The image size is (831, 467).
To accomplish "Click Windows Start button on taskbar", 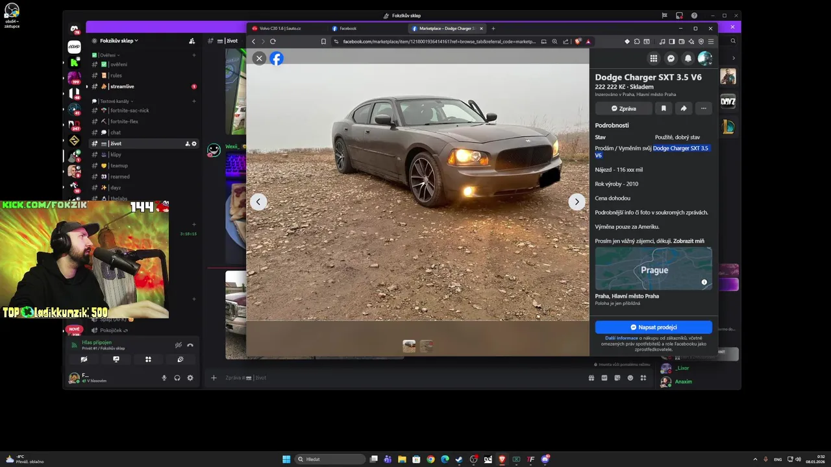I will click(286, 459).
